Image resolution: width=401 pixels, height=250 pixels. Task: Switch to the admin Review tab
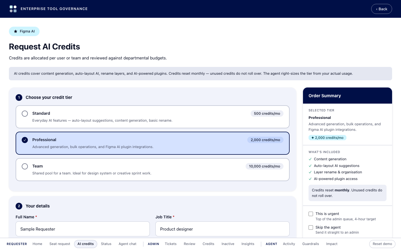click(190, 244)
